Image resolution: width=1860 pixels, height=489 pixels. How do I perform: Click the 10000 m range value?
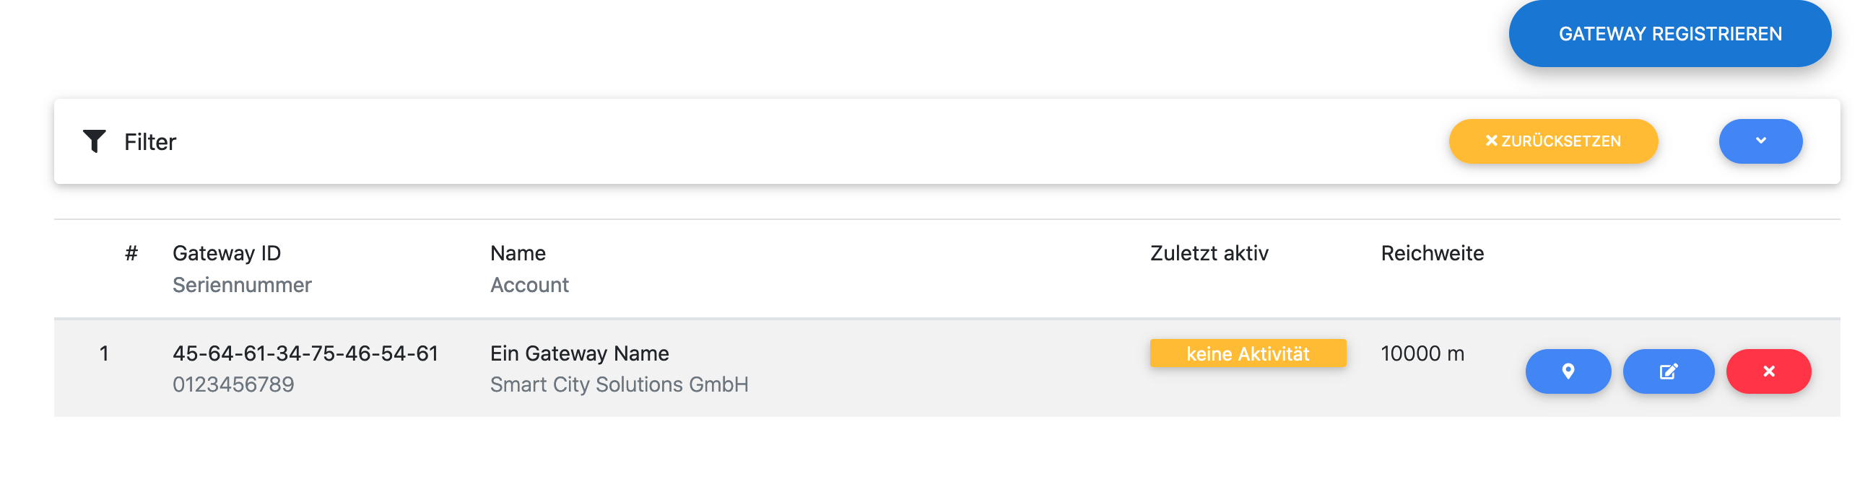(x=1422, y=353)
